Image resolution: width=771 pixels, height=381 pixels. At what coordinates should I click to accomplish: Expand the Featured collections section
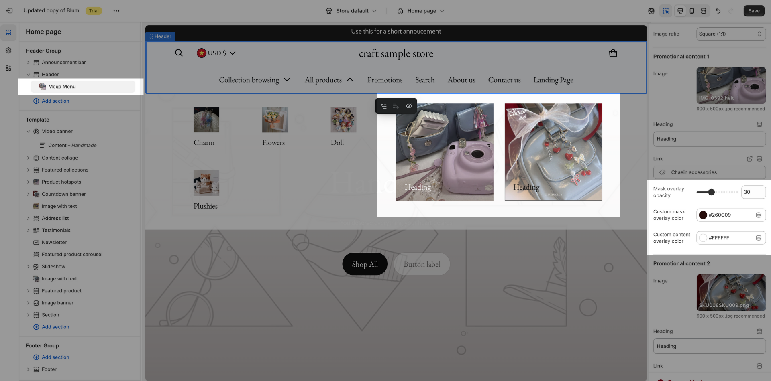tap(29, 170)
